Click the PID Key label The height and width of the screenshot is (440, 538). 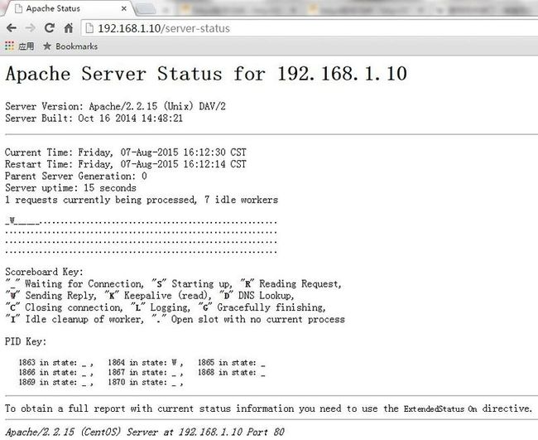(x=26, y=341)
